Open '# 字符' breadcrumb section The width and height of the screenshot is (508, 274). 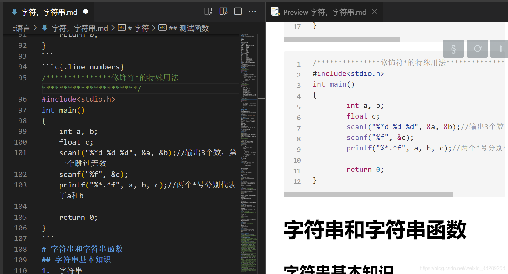pyautogui.click(x=138, y=28)
